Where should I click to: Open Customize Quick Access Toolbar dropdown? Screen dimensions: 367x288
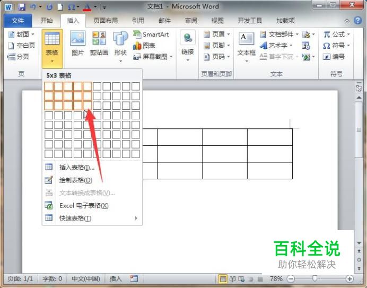(x=104, y=7)
